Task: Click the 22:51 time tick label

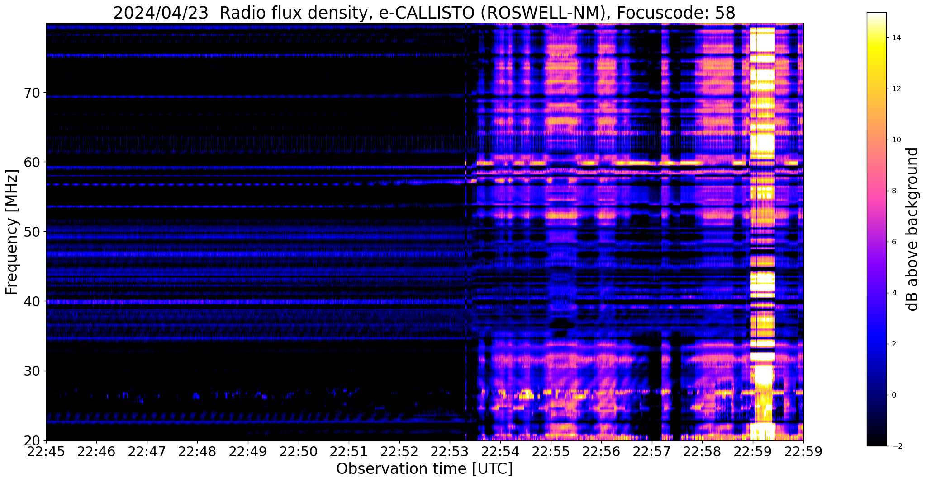Action: point(349,452)
